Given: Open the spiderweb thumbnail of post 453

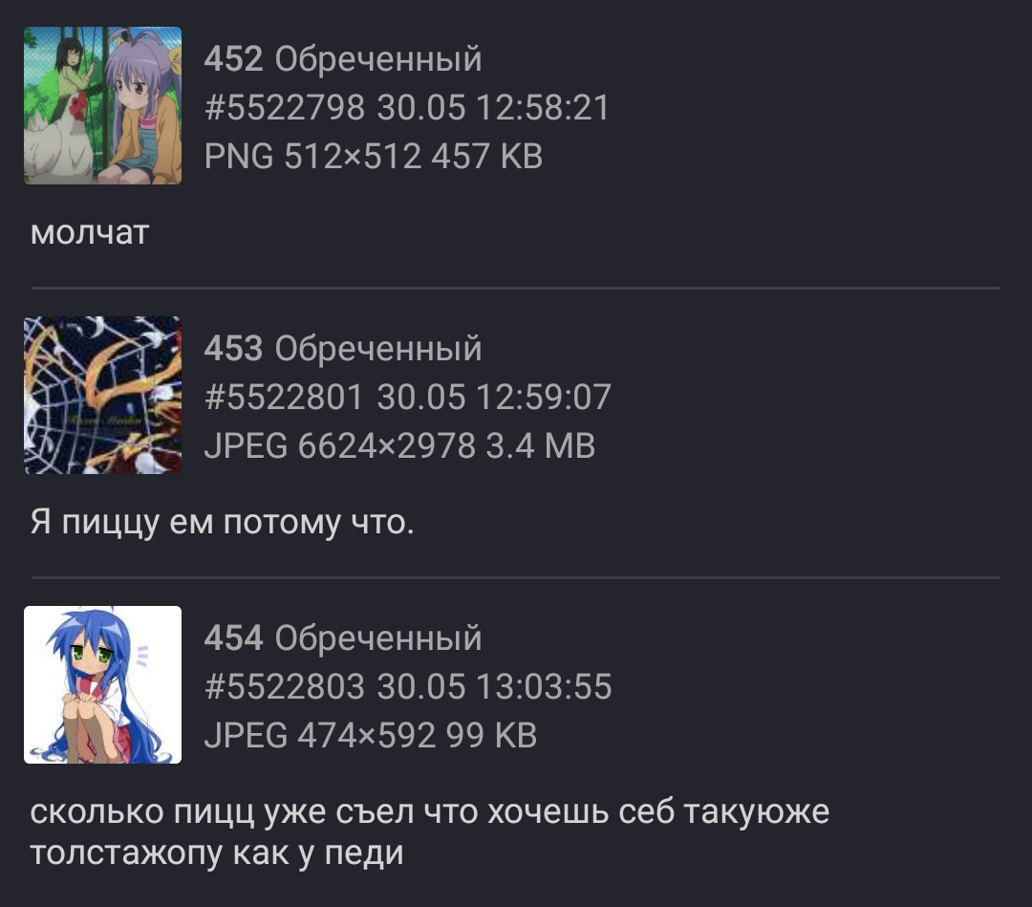Looking at the screenshot, I should 102,395.
